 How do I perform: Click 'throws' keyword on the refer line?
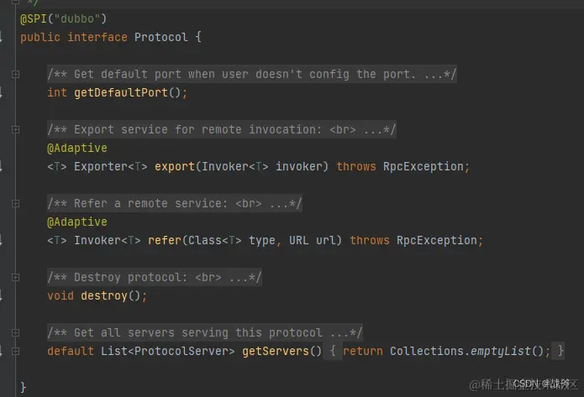point(370,240)
